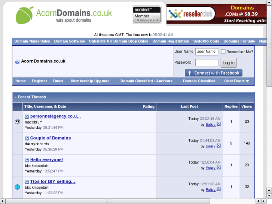Open Domain Software in top navigation
The width and height of the screenshot is (272, 204).
coord(69,41)
